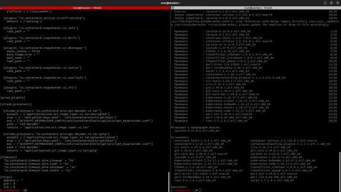Click the gid = 0 line

point(9,183)
